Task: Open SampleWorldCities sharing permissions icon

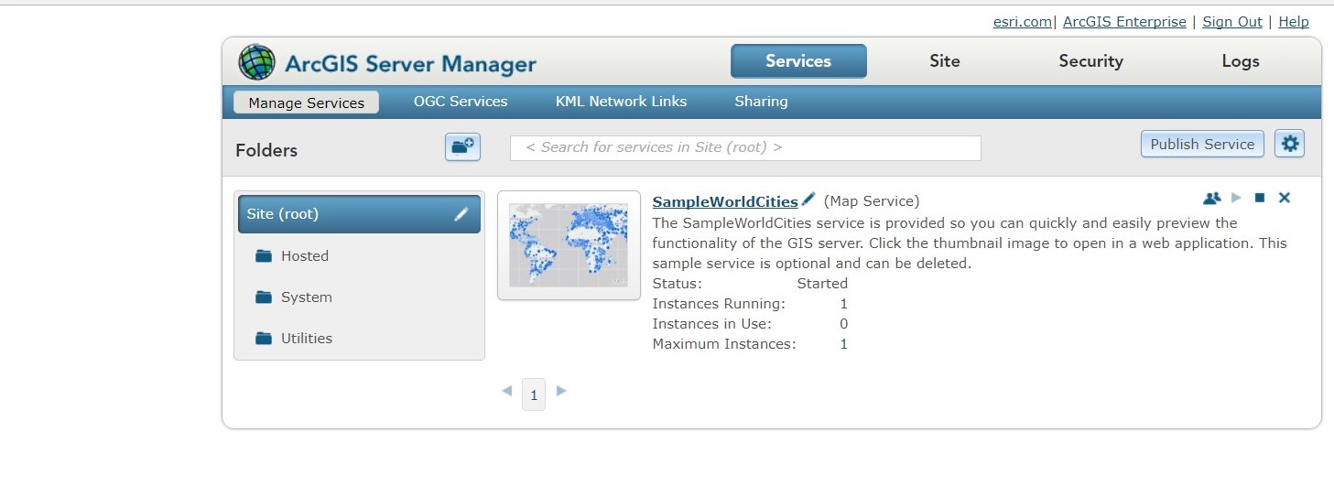Action: coord(1211,198)
